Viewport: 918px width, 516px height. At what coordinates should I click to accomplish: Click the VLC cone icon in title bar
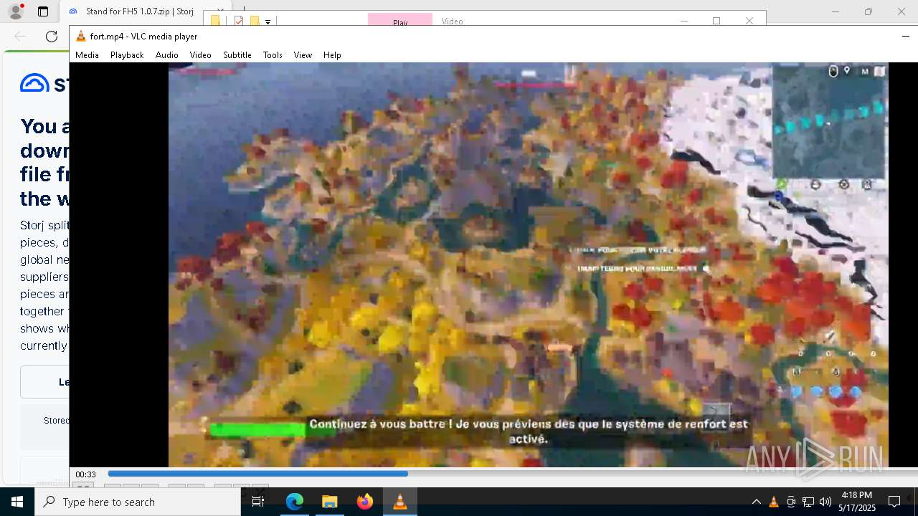tap(81, 37)
